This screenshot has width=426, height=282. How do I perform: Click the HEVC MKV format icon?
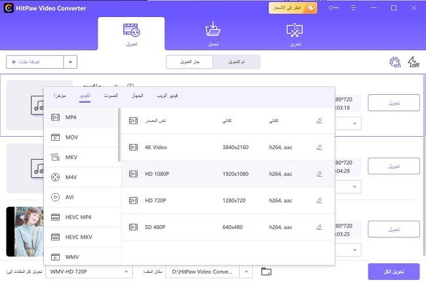pyautogui.click(x=56, y=237)
